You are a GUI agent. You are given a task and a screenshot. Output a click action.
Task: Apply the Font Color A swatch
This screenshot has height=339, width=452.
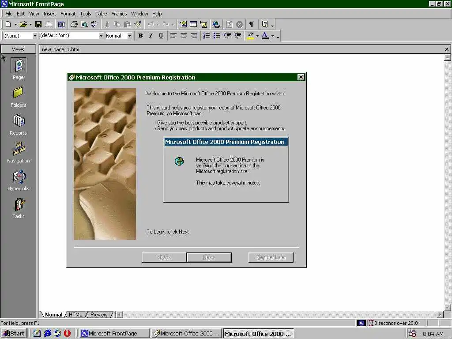265,36
